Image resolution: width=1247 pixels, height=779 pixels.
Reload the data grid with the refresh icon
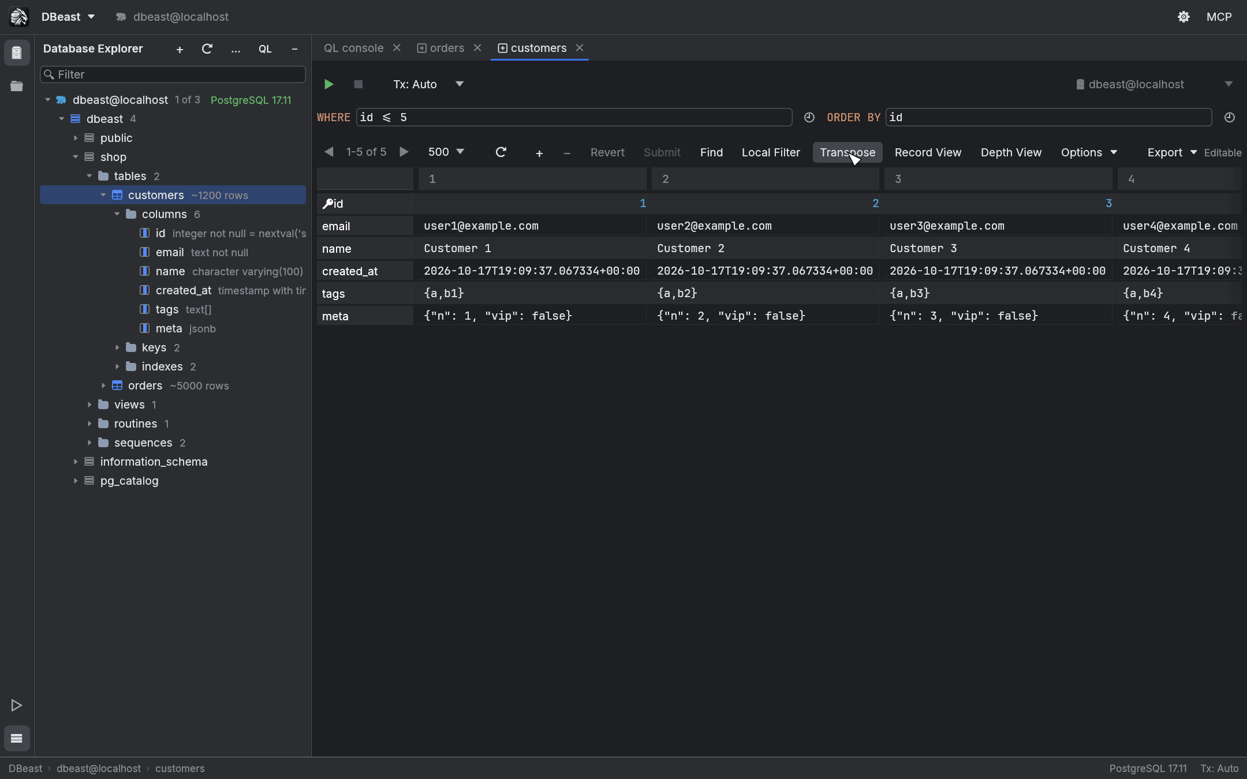pyautogui.click(x=501, y=152)
